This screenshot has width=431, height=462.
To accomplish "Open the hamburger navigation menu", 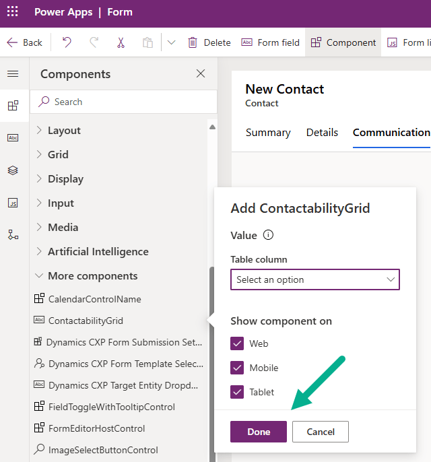I will click(13, 73).
